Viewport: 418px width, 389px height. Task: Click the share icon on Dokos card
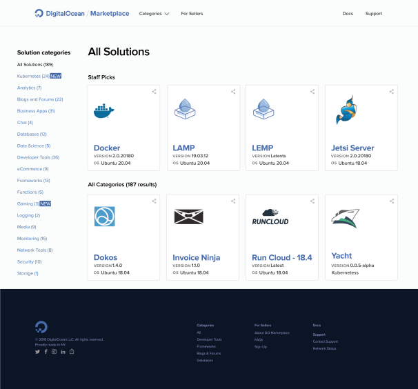155,201
